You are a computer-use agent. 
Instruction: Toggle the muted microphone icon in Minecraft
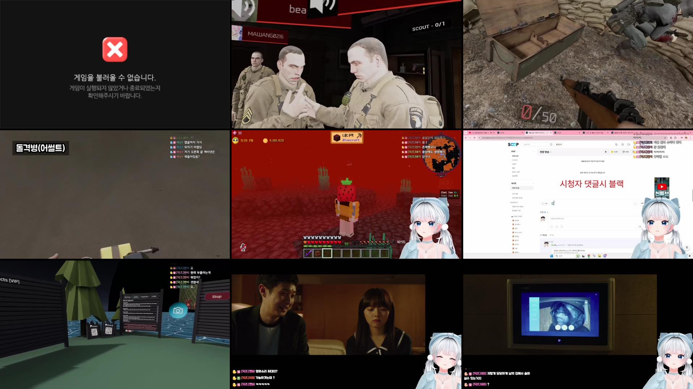[x=243, y=247]
